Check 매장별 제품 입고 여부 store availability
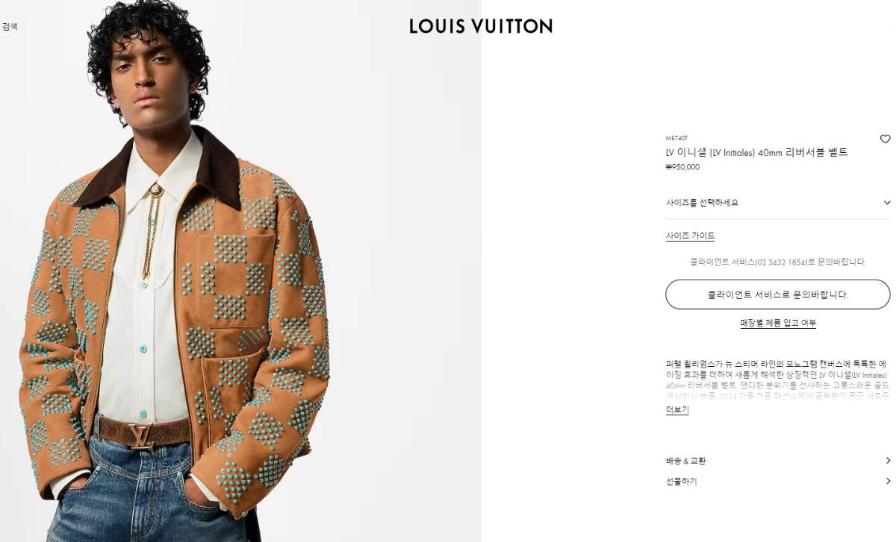Screen dimensions: 896x542 pos(778,323)
